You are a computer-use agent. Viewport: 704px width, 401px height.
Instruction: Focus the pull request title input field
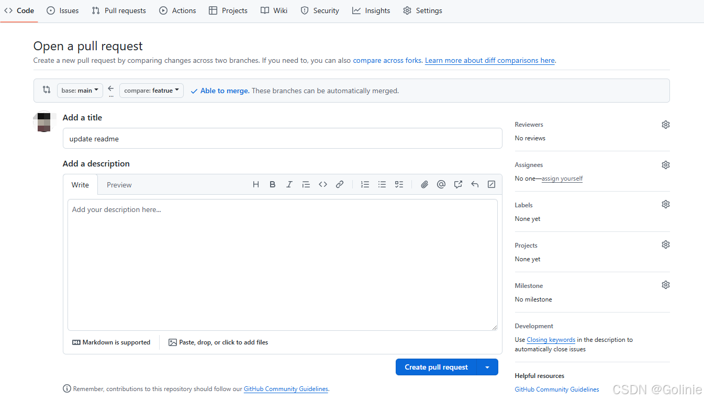[x=282, y=139]
